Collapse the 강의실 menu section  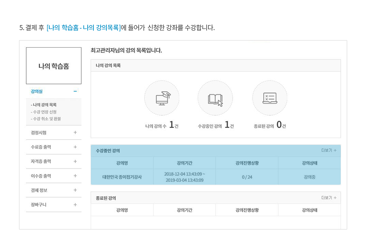pyautogui.click(x=75, y=91)
